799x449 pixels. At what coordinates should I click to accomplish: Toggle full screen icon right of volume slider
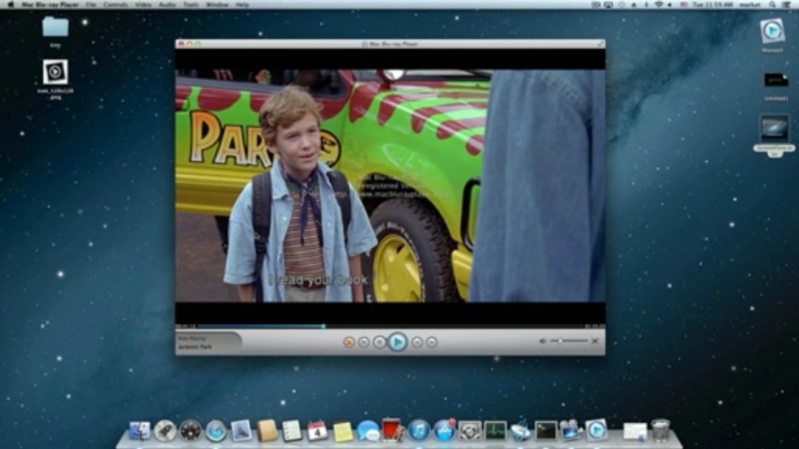(x=595, y=341)
